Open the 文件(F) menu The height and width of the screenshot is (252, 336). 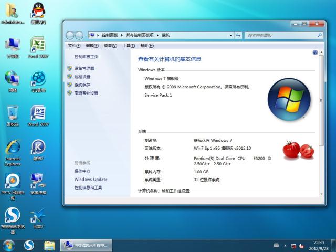point(74,46)
